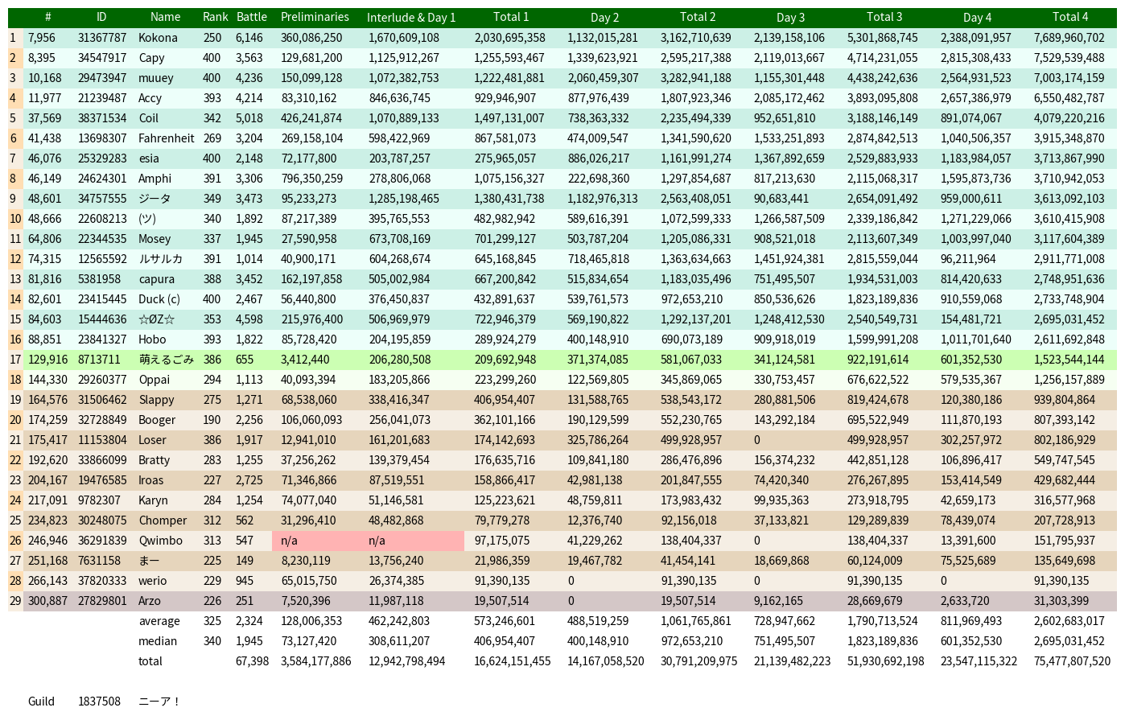Click the 'total' row label
This screenshot has height=720, width=1125.
(150, 661)
